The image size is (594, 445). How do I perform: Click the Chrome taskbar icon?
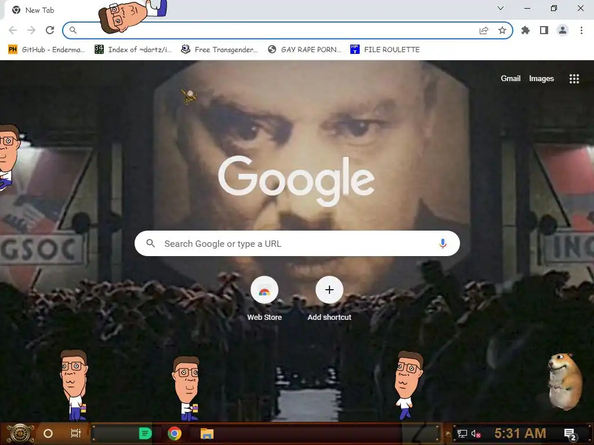[x=175, y=433]
